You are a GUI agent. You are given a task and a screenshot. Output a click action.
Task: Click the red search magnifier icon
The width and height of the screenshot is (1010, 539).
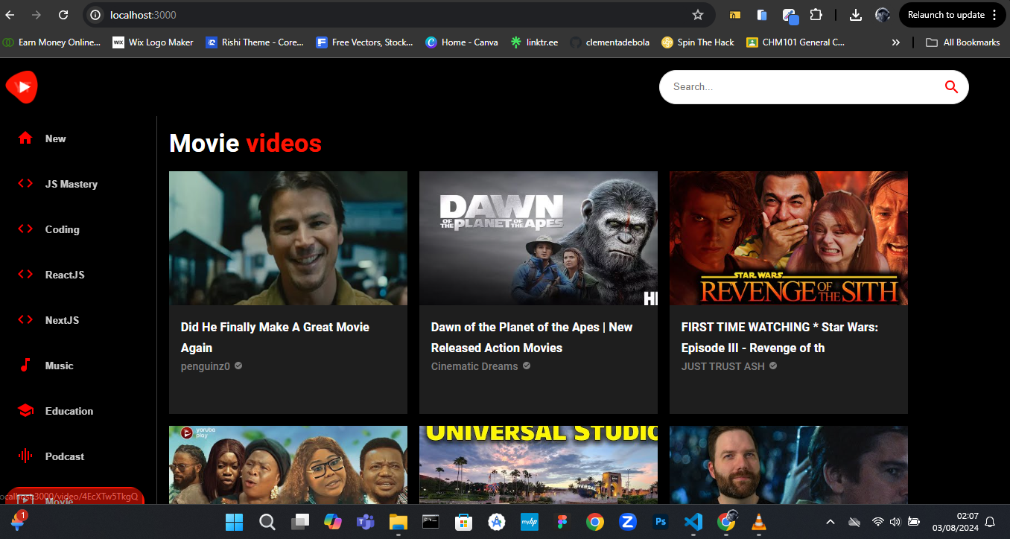tap(951, 86)
